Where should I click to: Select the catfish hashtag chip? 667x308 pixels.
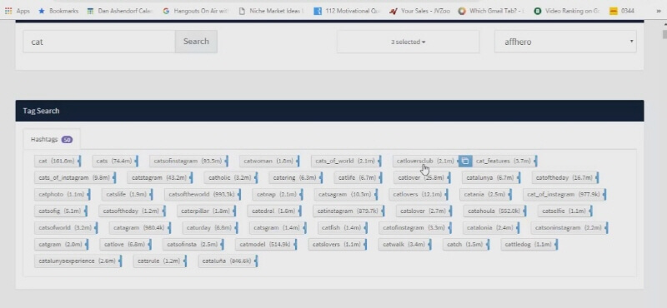coord(343,227)
